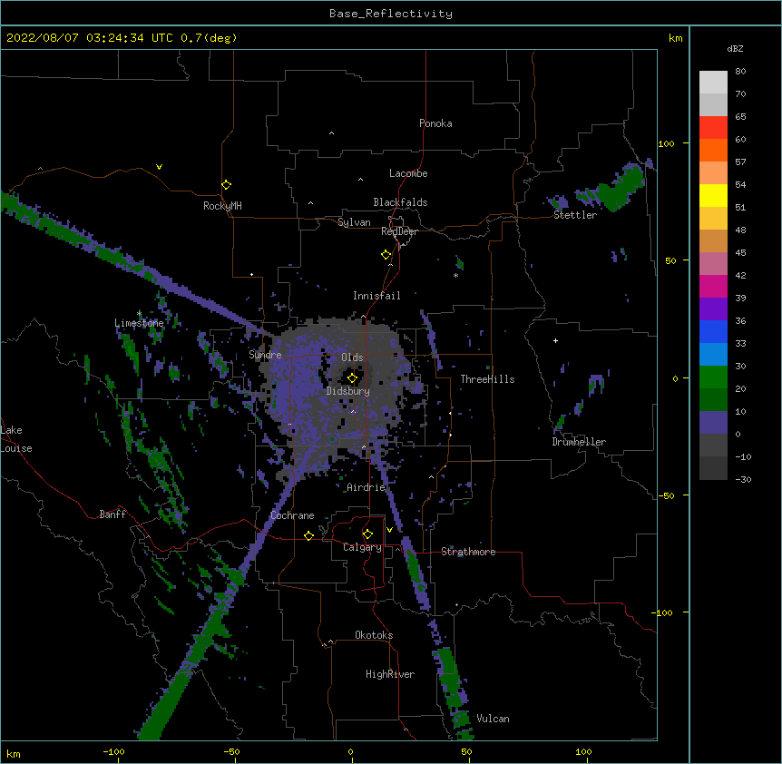The width and height of the screenshot is (782, 764).
Task: Click the Calgary city label
Action: (x=362, y=547)
